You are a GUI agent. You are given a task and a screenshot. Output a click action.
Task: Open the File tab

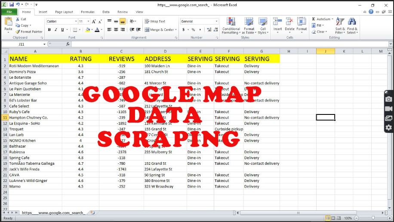[x=9, y=12]
